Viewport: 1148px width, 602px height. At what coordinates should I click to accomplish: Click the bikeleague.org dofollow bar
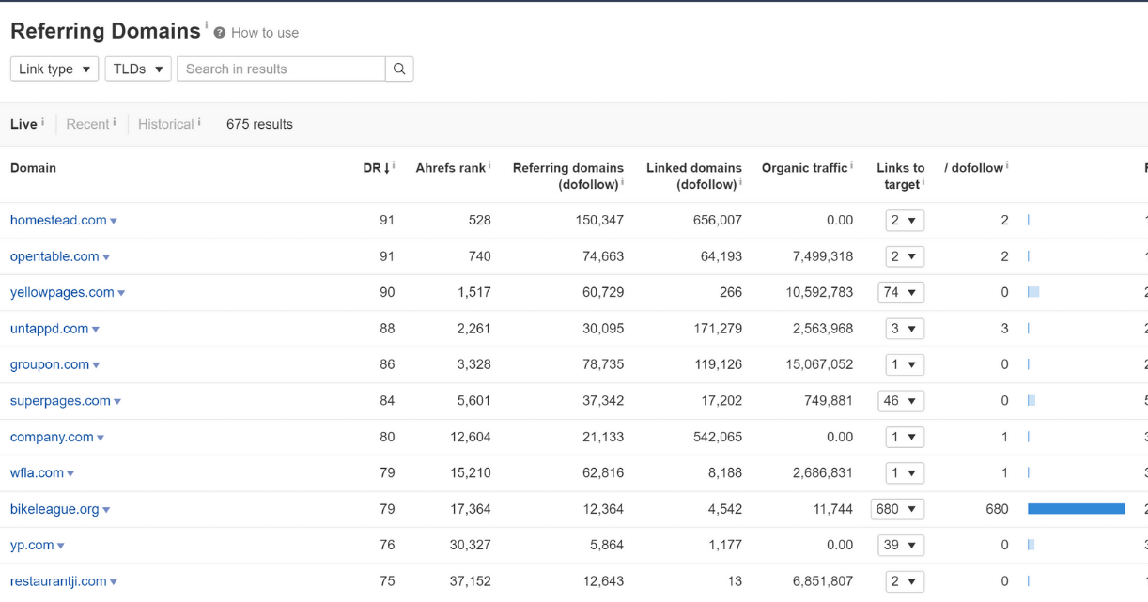(1076, 509)
